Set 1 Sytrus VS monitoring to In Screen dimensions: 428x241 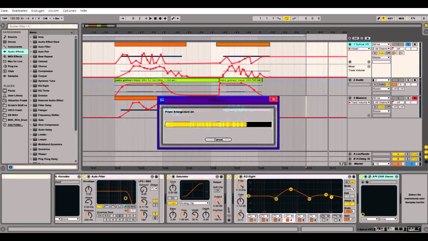[x=375, y=53]
